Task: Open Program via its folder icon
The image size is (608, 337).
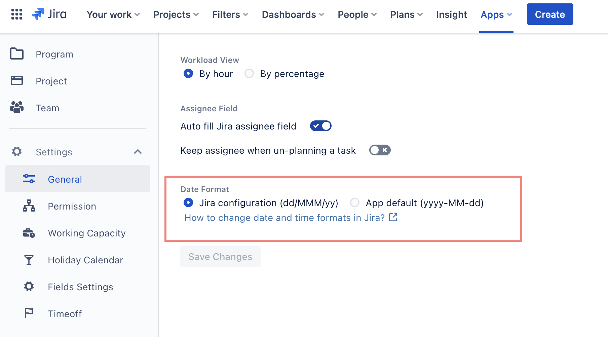Action: [x=17, y=54]
